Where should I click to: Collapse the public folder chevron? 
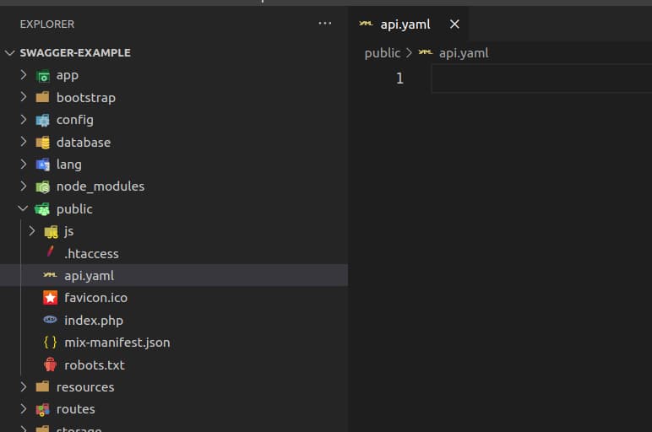24,208
